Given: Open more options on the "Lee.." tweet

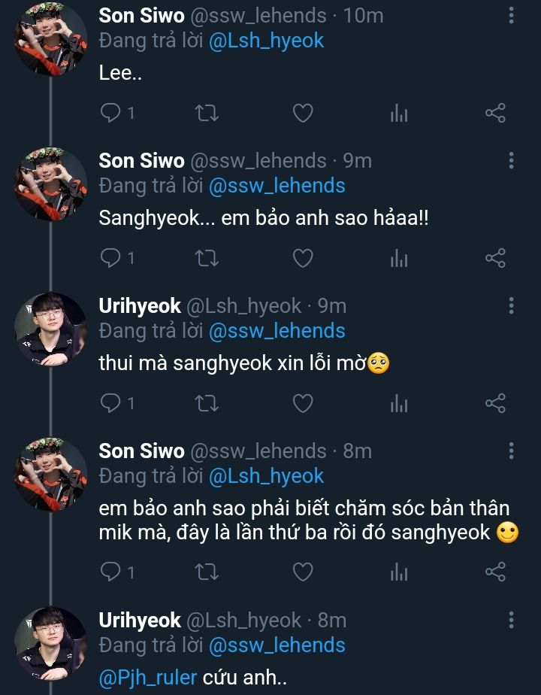Looking at the screenshot, I should (511, 15).
